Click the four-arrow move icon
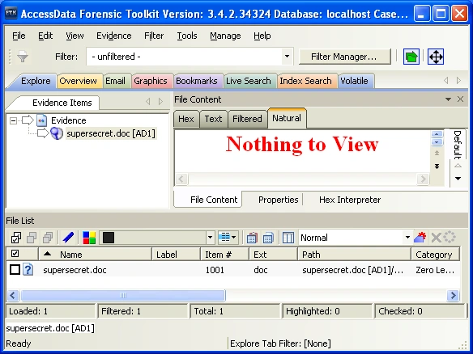Image resolution: width=473 pixels, height=354 pixels. pyautogui.click(x=436, y=57)
